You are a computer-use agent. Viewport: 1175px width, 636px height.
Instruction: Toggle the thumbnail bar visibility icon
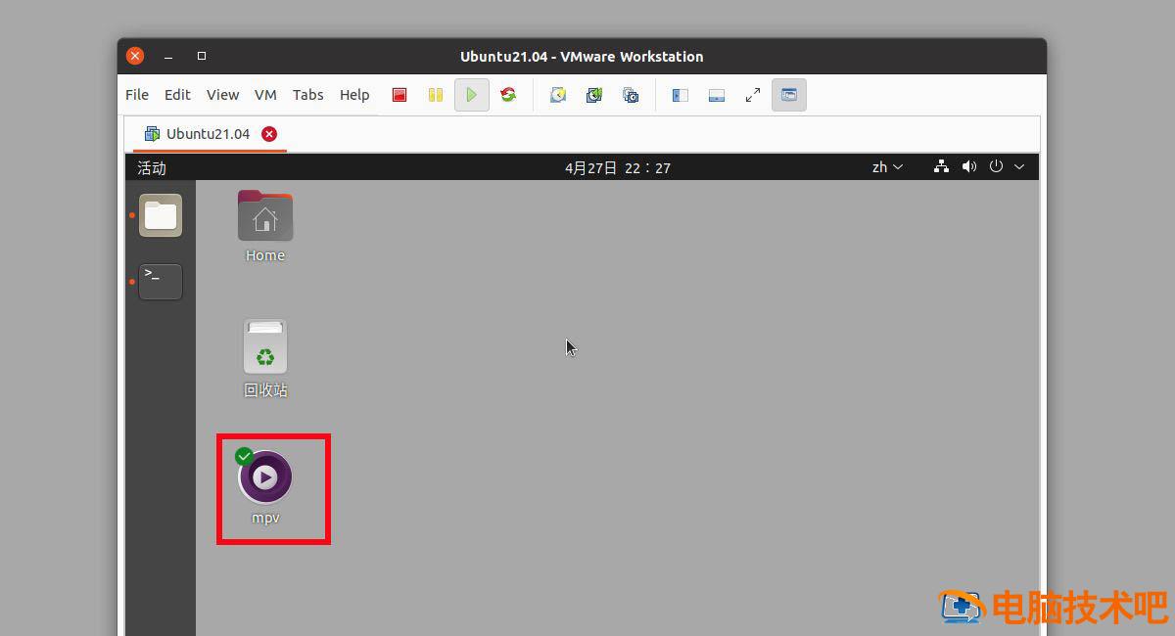[716, 94]
